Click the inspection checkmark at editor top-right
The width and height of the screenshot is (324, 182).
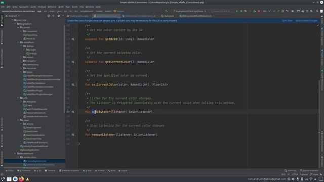click(318, 25)
